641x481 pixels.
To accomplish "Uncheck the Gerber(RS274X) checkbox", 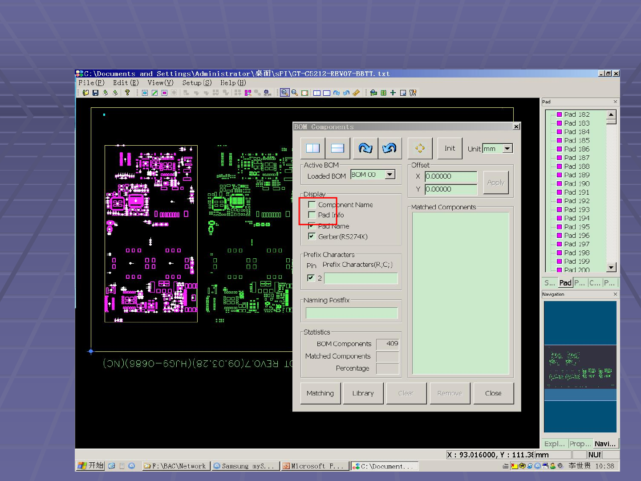I will (312, 236).
